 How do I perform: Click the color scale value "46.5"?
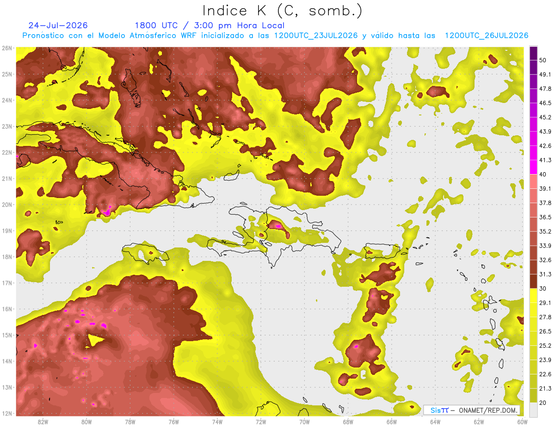click(x=545, y=103)
